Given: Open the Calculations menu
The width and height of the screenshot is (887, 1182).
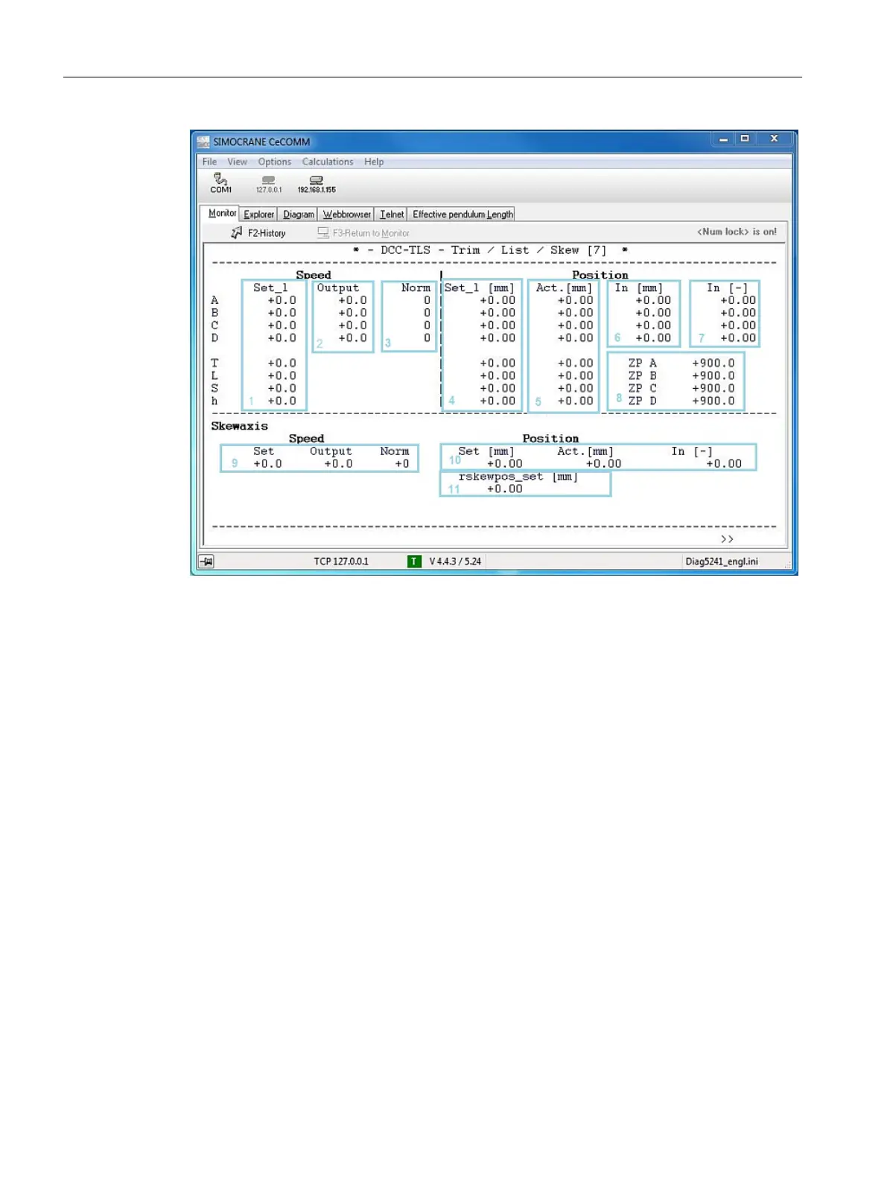Looking at the screenshot, I should pyautogui.click(x=328, y=162).
